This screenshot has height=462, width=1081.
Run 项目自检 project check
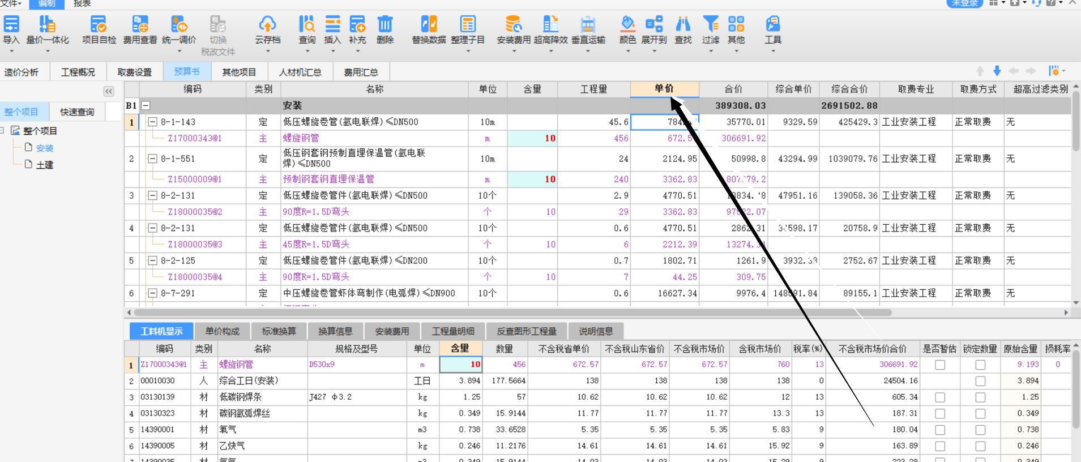(99, 25)
